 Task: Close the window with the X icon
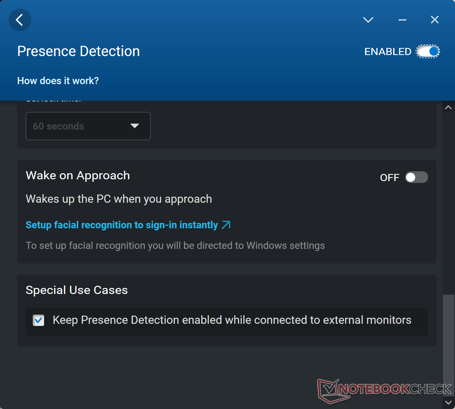(435, 20)
